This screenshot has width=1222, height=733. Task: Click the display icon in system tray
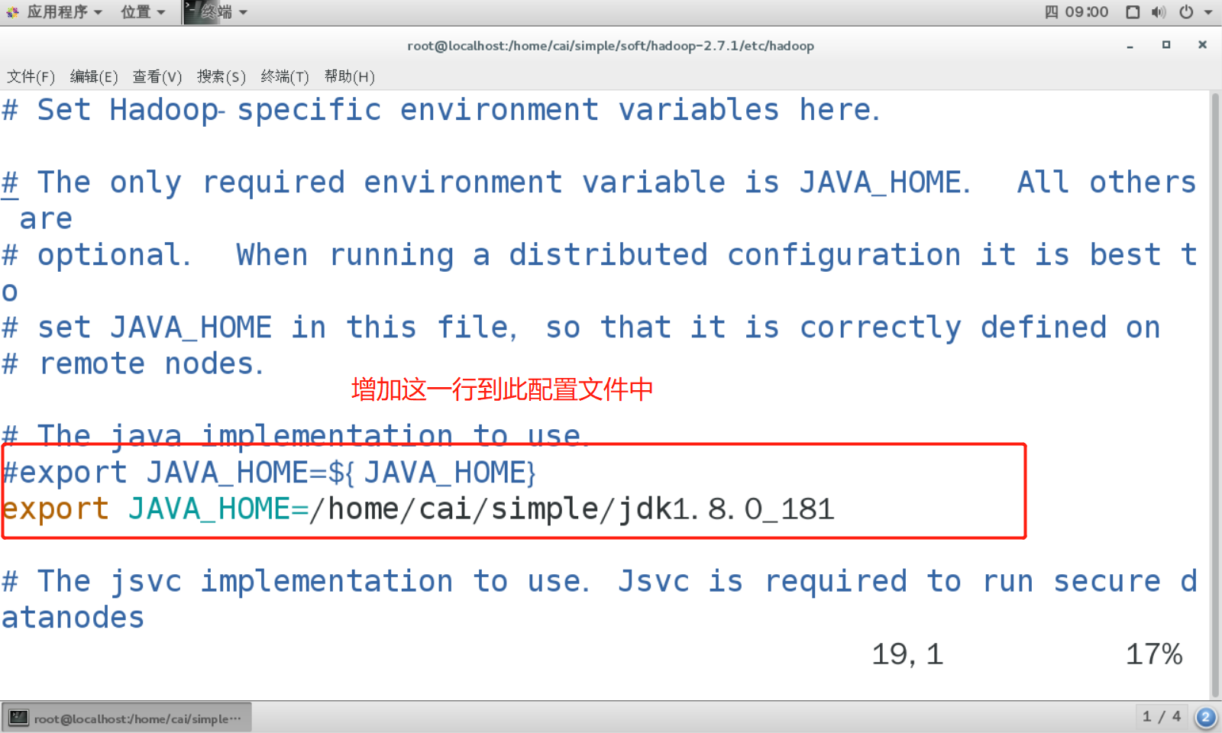click(1133, 12)
